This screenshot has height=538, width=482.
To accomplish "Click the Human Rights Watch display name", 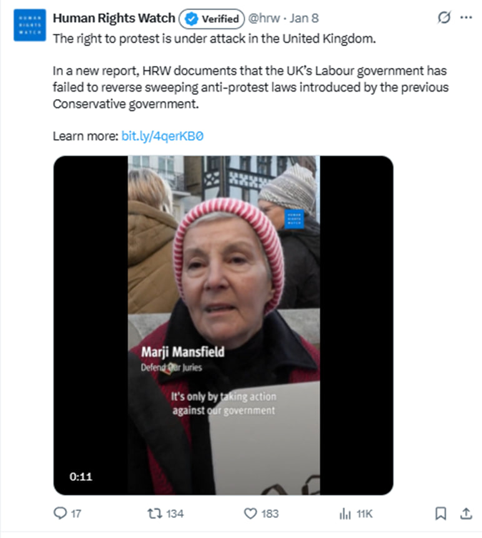I will (114, 18).
